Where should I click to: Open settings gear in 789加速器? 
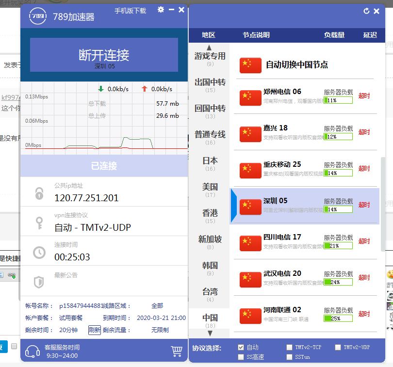coord(161,10)
